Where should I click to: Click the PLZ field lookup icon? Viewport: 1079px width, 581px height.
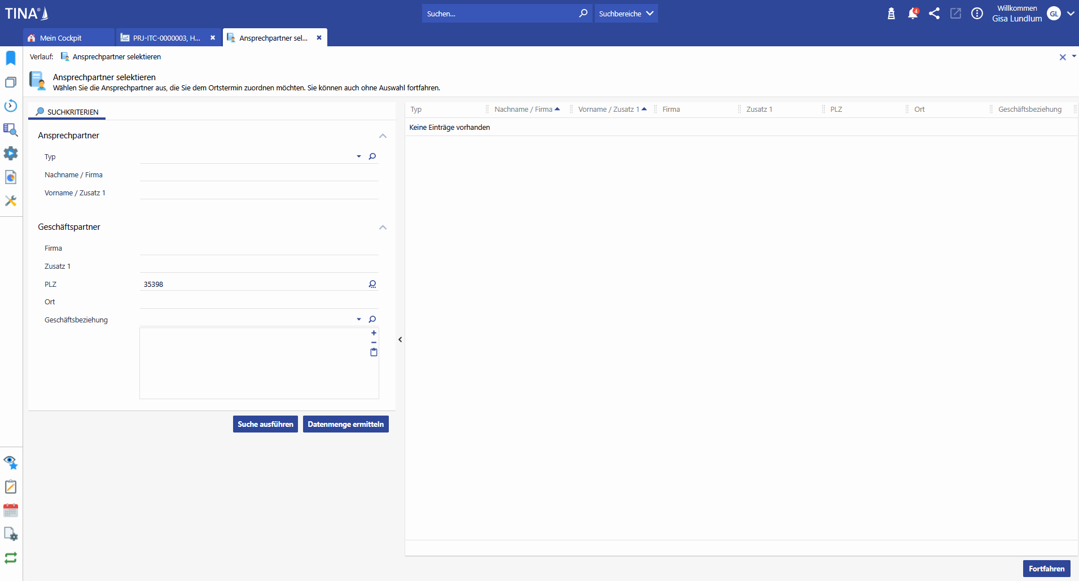372,284
